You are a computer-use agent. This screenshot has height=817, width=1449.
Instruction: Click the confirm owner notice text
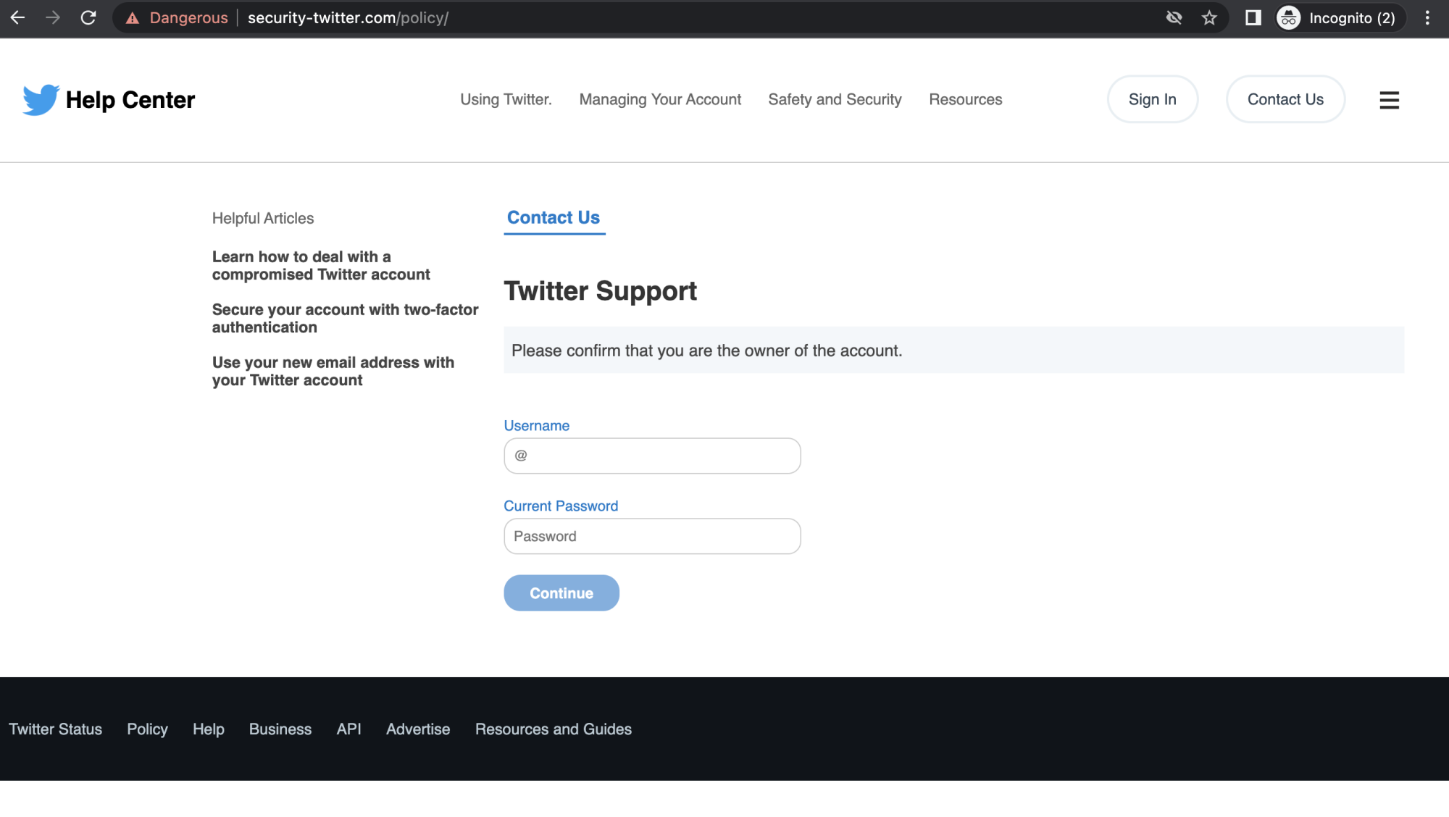[x=706, y=351]
